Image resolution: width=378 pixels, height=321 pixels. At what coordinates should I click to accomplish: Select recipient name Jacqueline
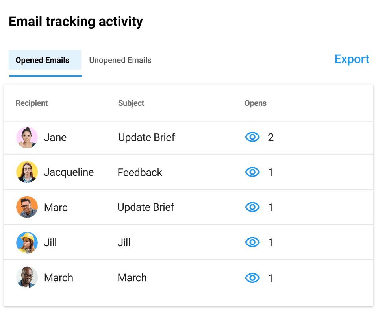(x=69, y=172)
